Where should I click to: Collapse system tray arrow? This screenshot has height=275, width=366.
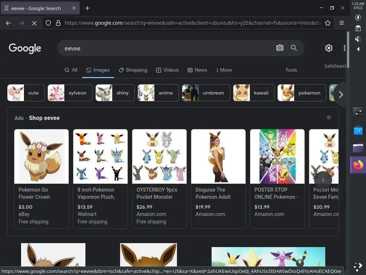click(x=358, y=49)
